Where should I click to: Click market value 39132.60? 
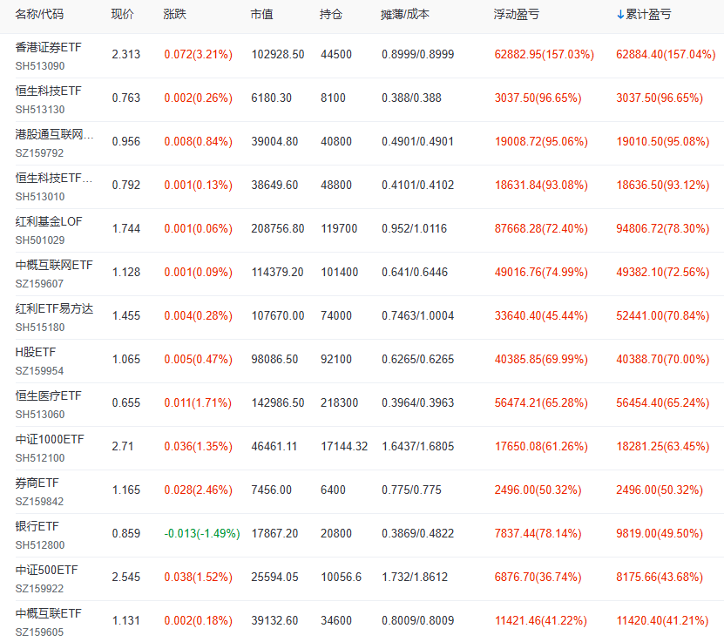point(274,620)
